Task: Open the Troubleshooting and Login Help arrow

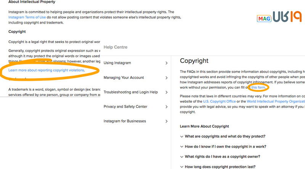Action: (167, 92)
